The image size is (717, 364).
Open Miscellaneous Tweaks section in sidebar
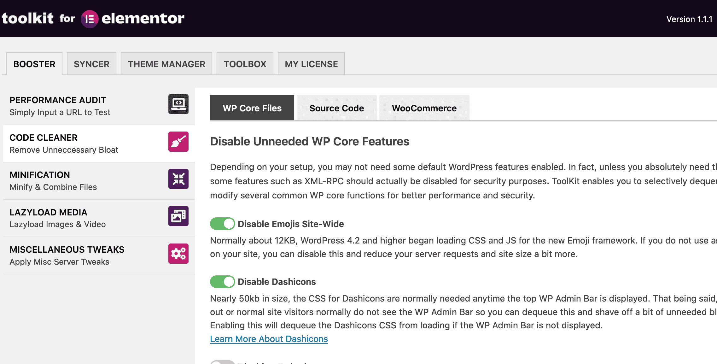pos(99,256)
